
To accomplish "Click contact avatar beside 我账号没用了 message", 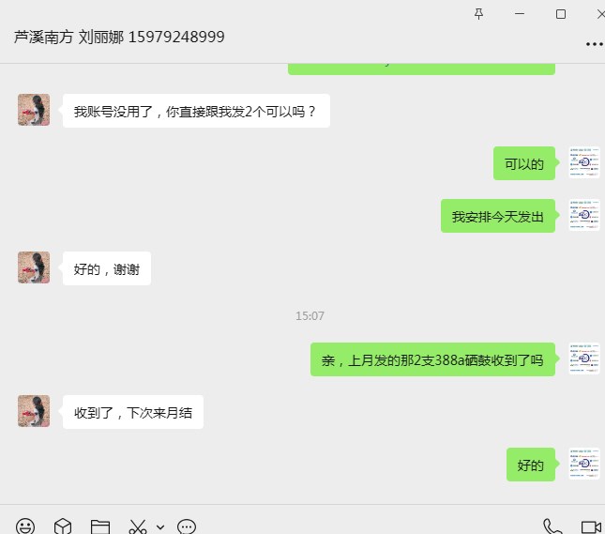I will [34, 110].
